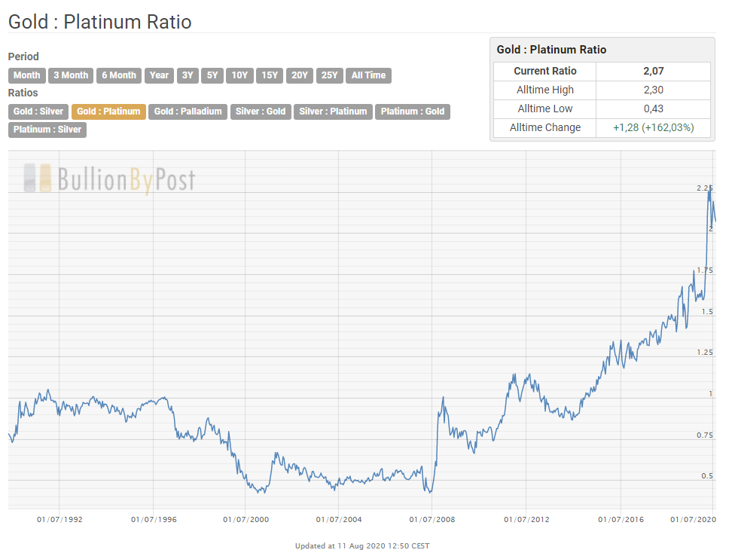Toggle the Month period filter

(x=26, y=75)
